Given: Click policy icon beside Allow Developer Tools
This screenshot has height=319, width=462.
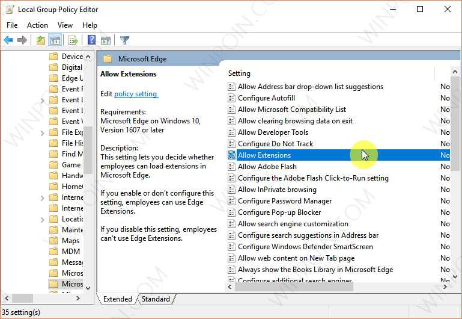Looking at the screenshot, I should click(x=231, y=132).
